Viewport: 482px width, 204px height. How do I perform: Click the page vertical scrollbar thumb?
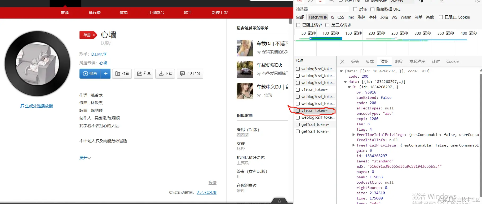(290, 21)
